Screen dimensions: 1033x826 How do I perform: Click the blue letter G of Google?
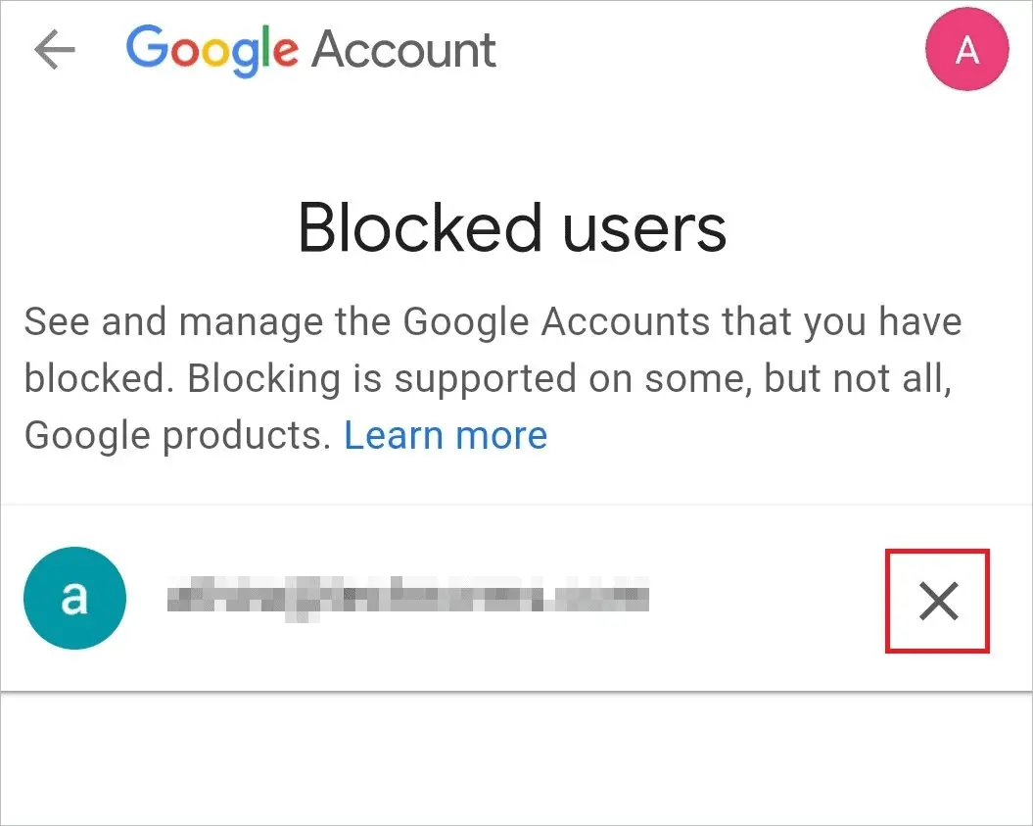[x=147, y=47]
